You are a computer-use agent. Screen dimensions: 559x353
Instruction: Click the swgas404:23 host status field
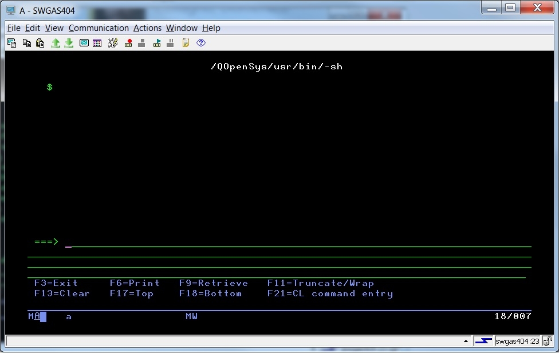(x=517, y=341)
